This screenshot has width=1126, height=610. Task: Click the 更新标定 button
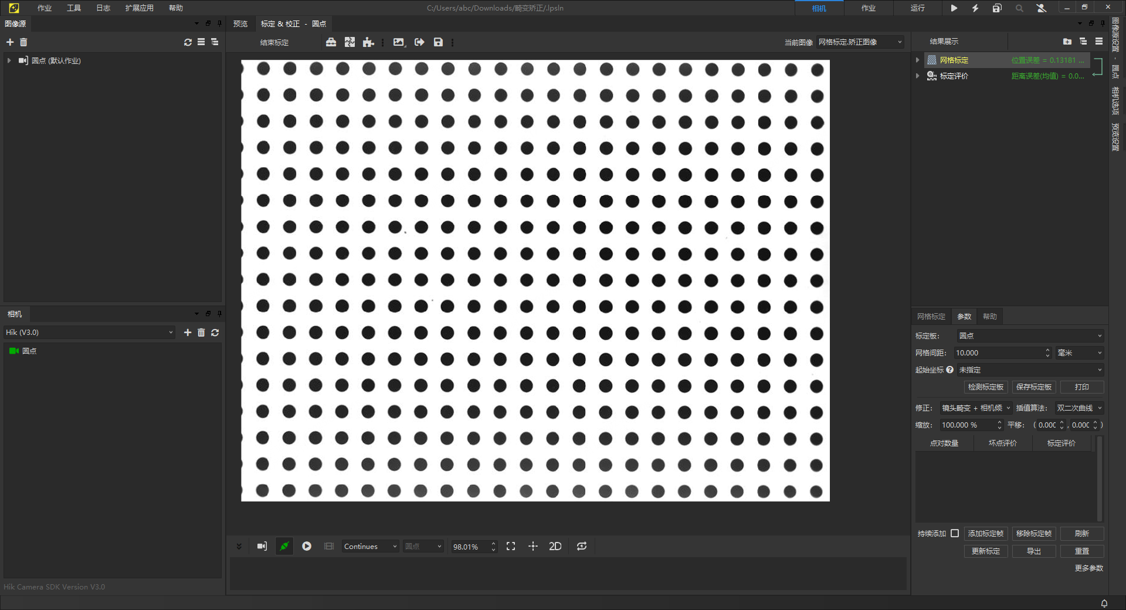pos(985,551)
